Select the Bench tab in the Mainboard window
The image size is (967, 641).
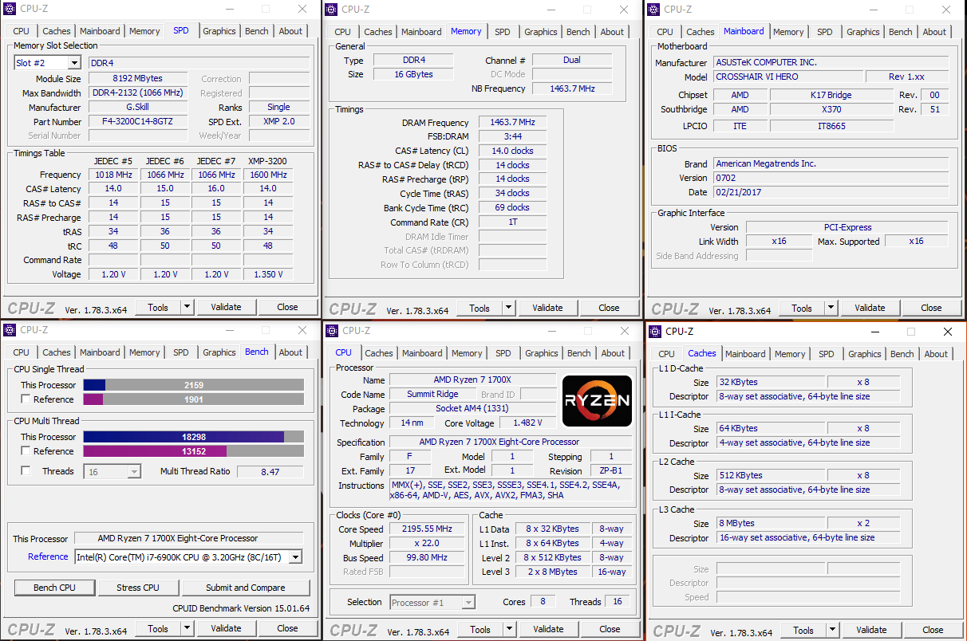[901, 32]
